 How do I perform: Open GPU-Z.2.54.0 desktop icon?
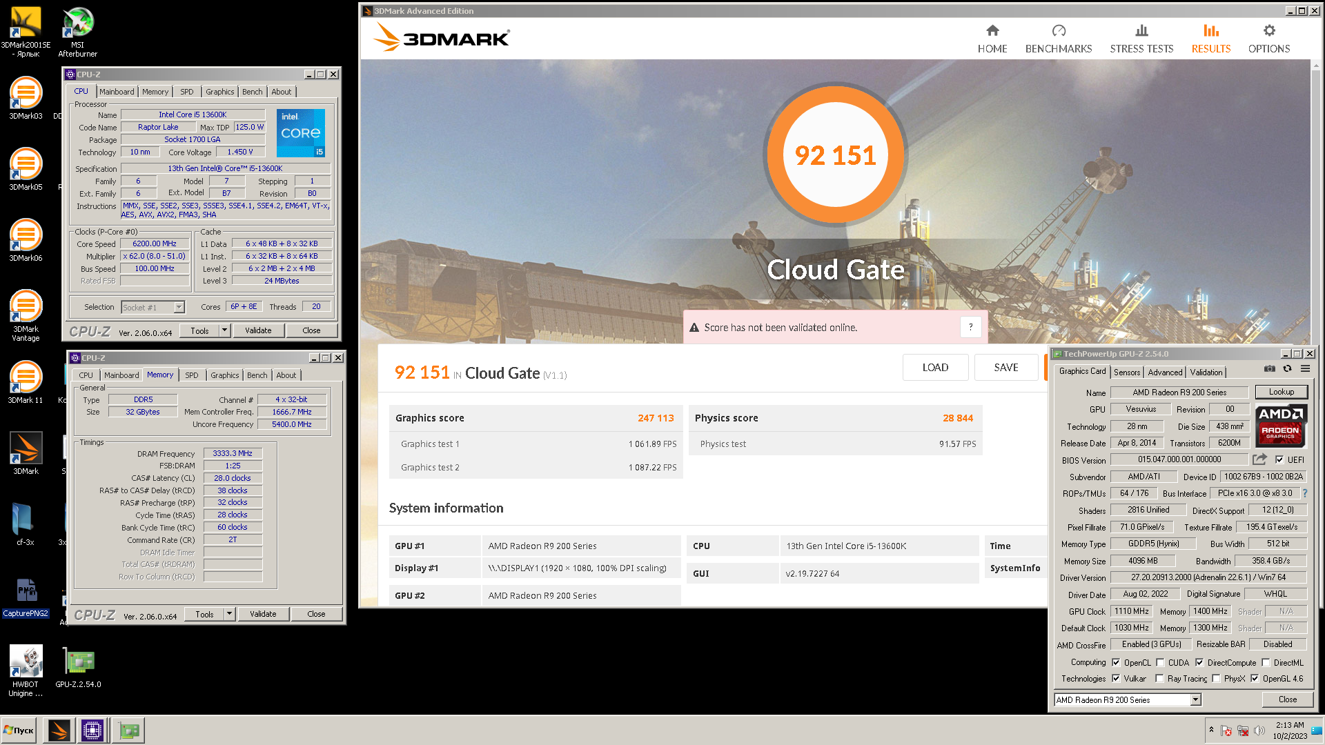pyautogui.click(x=78, y=668)
